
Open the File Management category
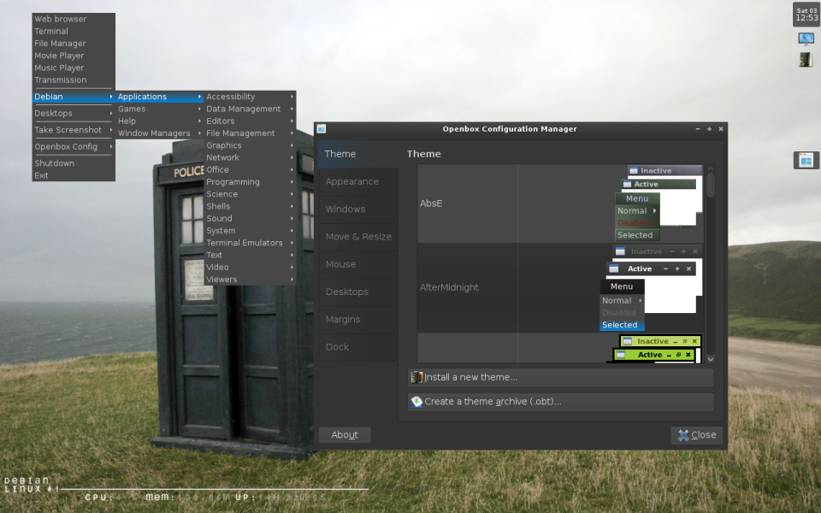(x=250, y=133)
